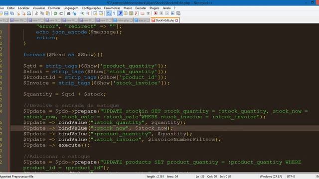Click the $Update -> execute(); line

click(56, 145)
